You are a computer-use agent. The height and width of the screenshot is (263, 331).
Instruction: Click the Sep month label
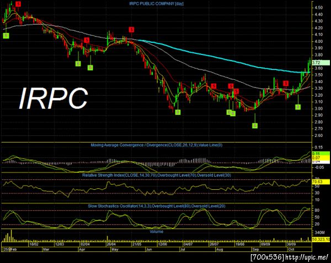[255, 249]
